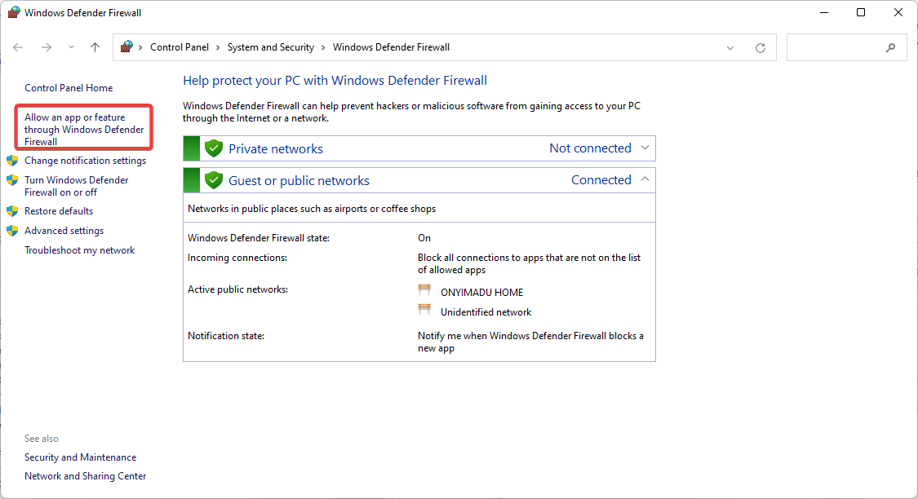Select the Unidentified network text
918x499 pixels.
[x=486, y=312]
